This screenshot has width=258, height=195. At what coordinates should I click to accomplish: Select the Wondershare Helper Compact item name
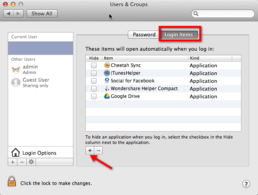coord(144,89)
